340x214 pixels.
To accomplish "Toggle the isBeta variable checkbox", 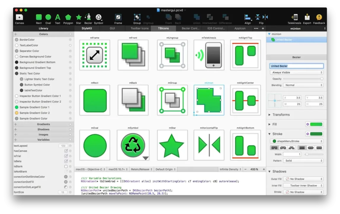I will click(x=66, y=161).
